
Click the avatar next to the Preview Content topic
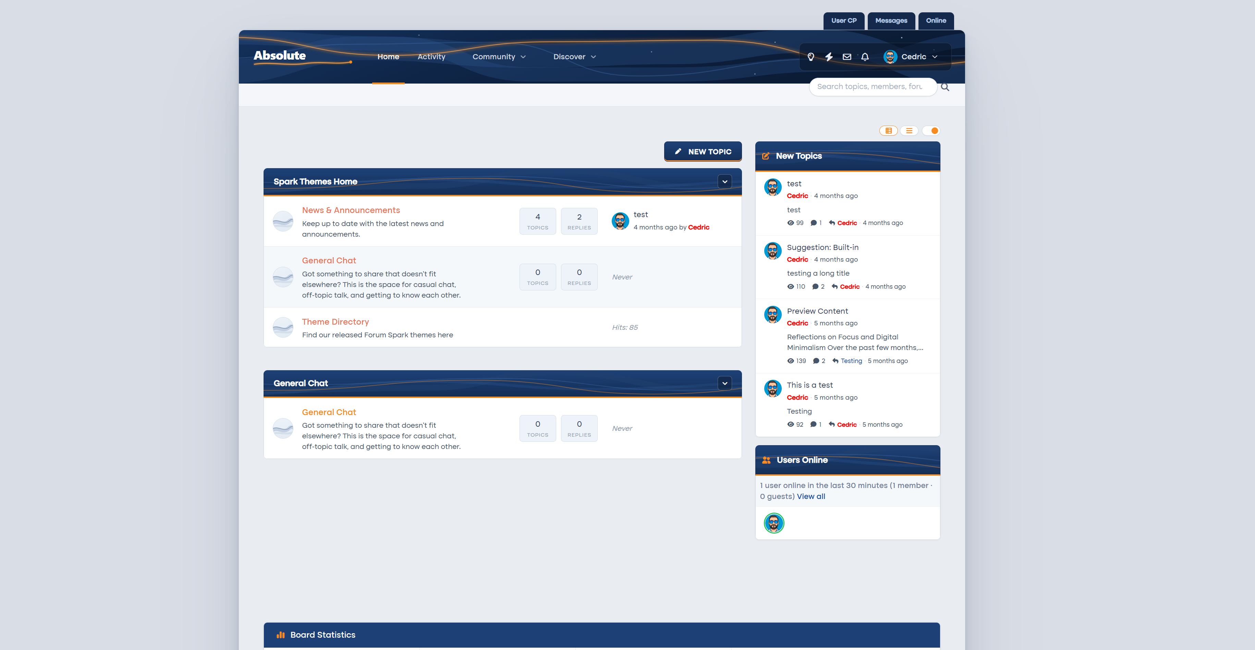click(x=773, y=314)
